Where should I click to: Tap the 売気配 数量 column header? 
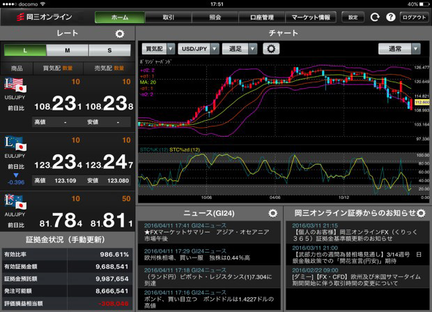click(x=109, y=68)
